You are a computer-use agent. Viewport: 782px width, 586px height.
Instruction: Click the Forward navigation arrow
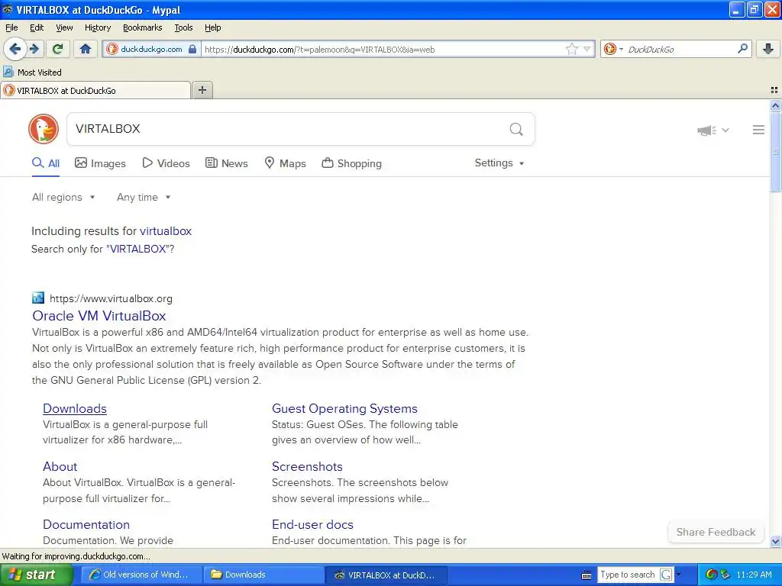[34, 49]
